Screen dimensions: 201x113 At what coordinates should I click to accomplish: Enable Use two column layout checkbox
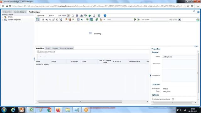pos(38,51)
